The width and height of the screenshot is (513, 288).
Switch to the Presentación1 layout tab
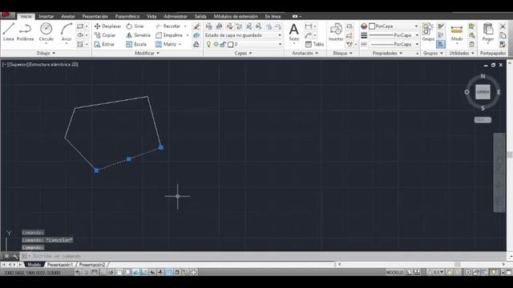click(60, 265)
